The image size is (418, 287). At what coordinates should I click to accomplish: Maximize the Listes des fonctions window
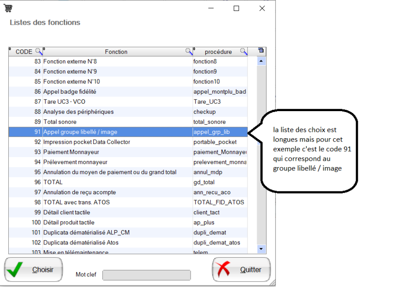(236, 8)
